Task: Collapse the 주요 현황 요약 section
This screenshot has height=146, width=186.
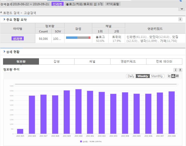Action: 4,19
